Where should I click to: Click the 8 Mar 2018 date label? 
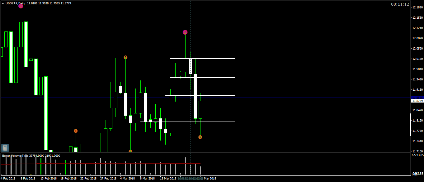tap(147, 179)
